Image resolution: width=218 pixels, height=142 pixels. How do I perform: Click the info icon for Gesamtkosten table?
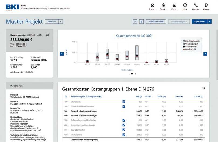[203, 88]
